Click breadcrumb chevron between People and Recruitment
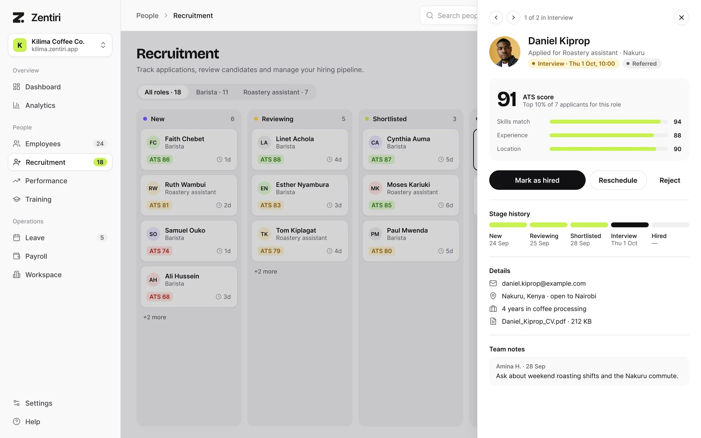The image size is (701, 438). click(x=166, y=16)
